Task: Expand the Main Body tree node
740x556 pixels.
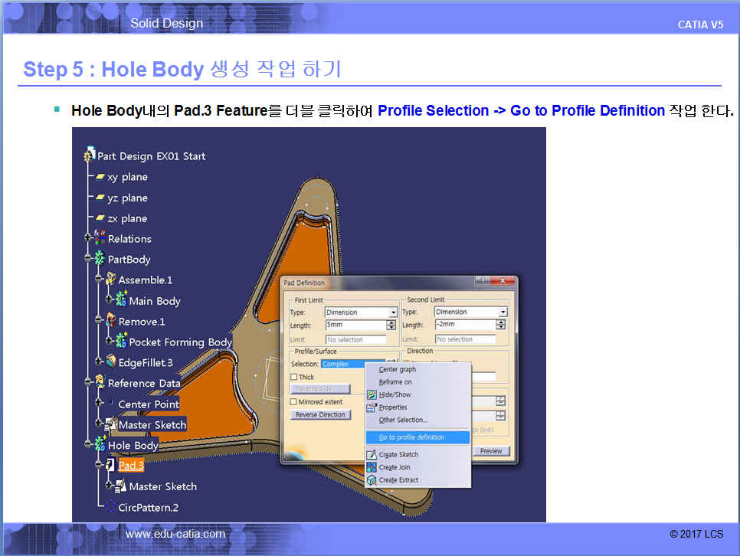Action: tap(110, 301)
